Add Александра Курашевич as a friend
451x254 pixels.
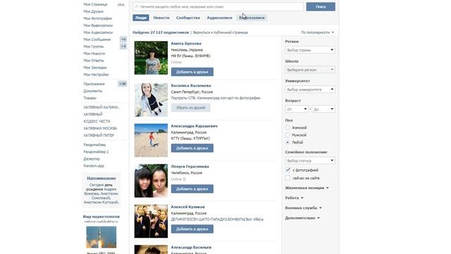(x=192, y=148)
